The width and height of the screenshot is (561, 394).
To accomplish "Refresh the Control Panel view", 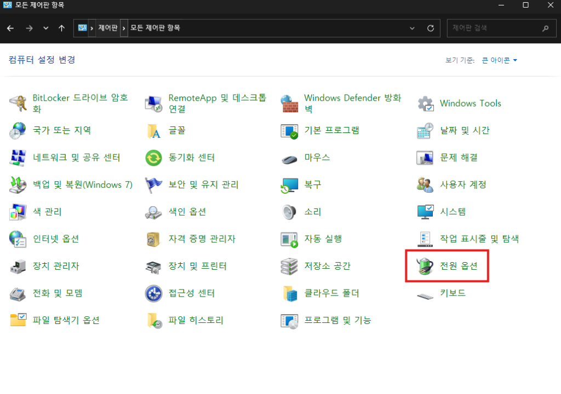I will (x=431, y=28).
